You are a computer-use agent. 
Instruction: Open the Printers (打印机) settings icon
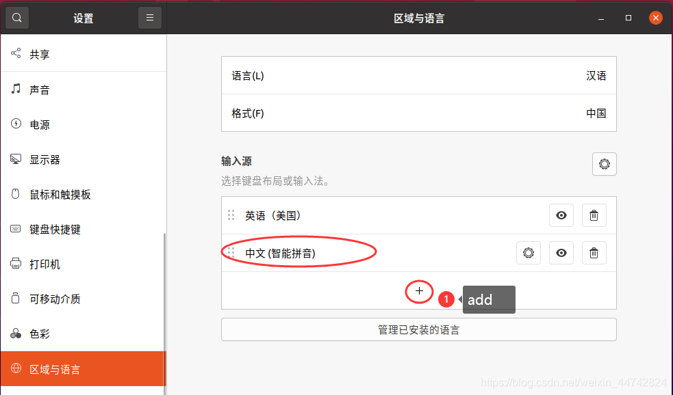(x=15, y=264)
